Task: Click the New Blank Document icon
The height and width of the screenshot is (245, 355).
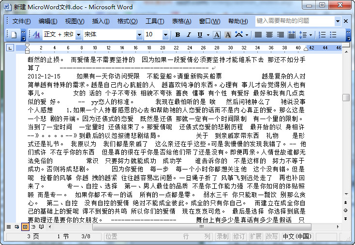Action: coord(14,35)
